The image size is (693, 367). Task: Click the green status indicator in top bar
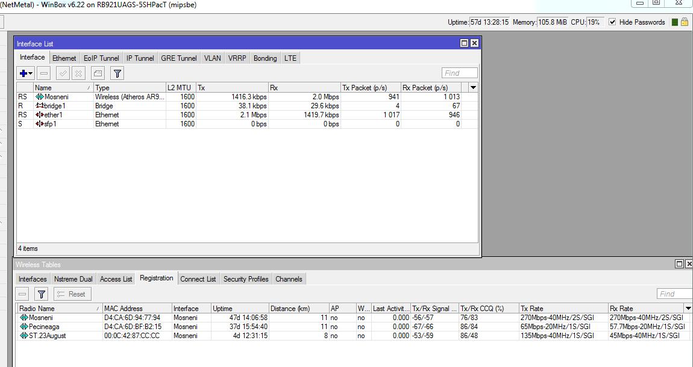tap(674, 22)
